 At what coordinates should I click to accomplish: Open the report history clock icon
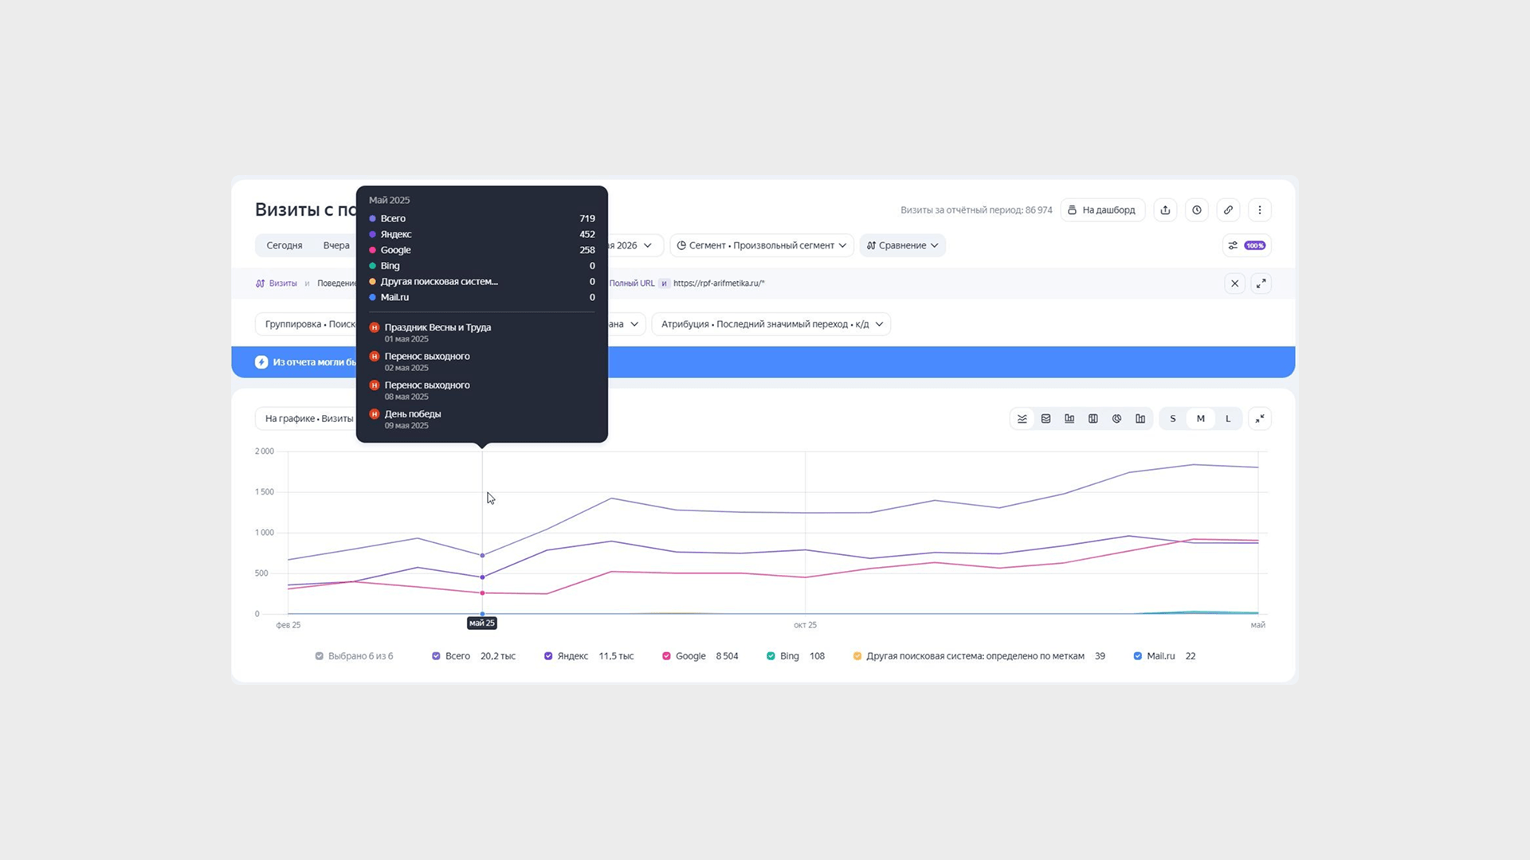pos(1197,210)
